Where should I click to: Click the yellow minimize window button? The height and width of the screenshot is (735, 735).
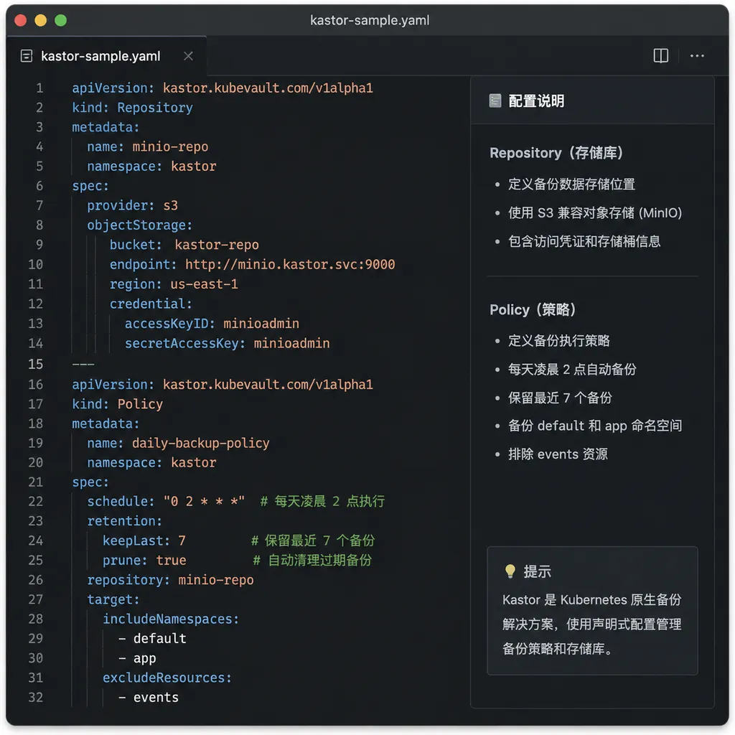(41, 20)
